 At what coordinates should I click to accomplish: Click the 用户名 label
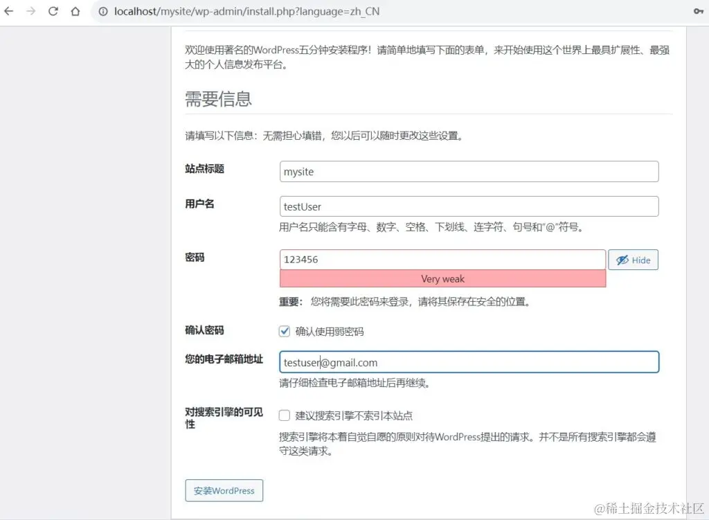(x=199, y=204)
